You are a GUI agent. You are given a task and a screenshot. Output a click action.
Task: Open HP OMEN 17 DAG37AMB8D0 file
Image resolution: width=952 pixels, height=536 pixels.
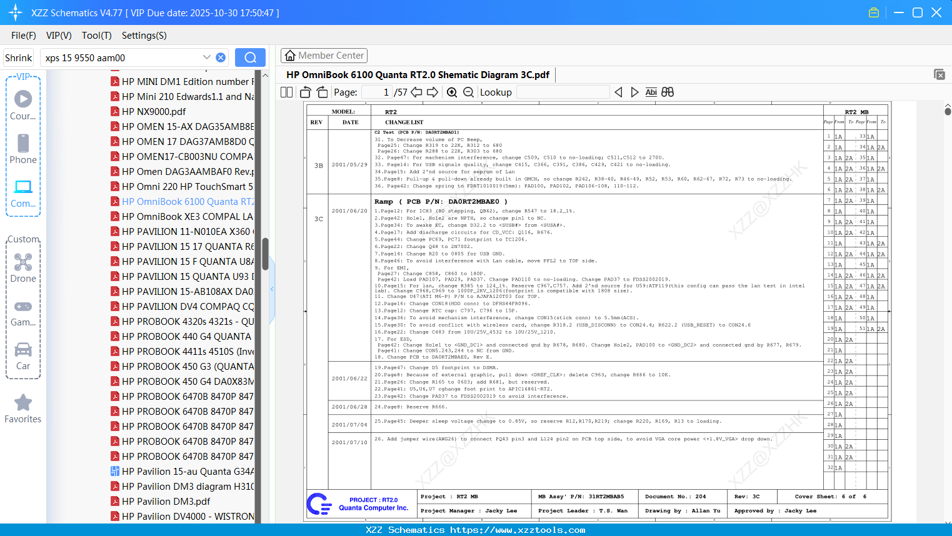182,142
